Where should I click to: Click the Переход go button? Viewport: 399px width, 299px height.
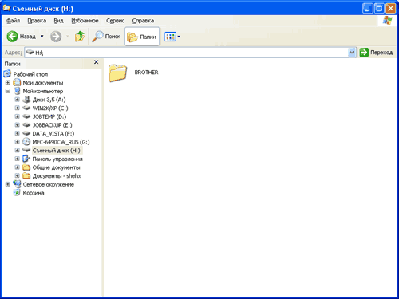(x=376, y=53)
